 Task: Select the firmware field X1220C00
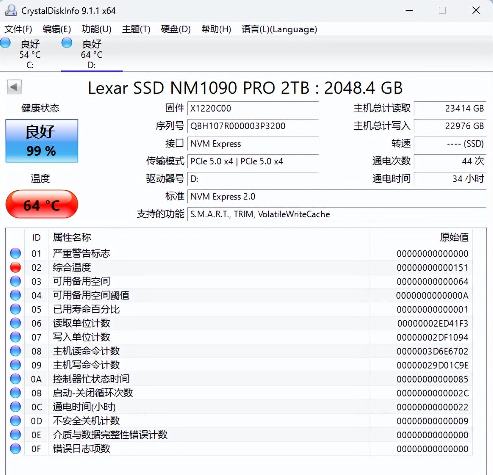point(253,109)
